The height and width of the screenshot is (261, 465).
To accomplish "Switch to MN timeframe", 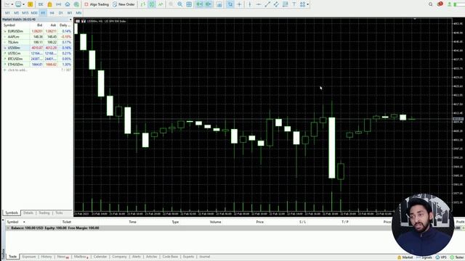I will click(78, 13).
